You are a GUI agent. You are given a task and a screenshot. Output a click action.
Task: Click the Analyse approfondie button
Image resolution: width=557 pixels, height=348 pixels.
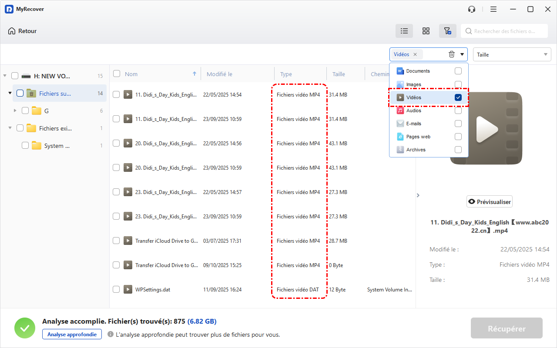(72, 334)
